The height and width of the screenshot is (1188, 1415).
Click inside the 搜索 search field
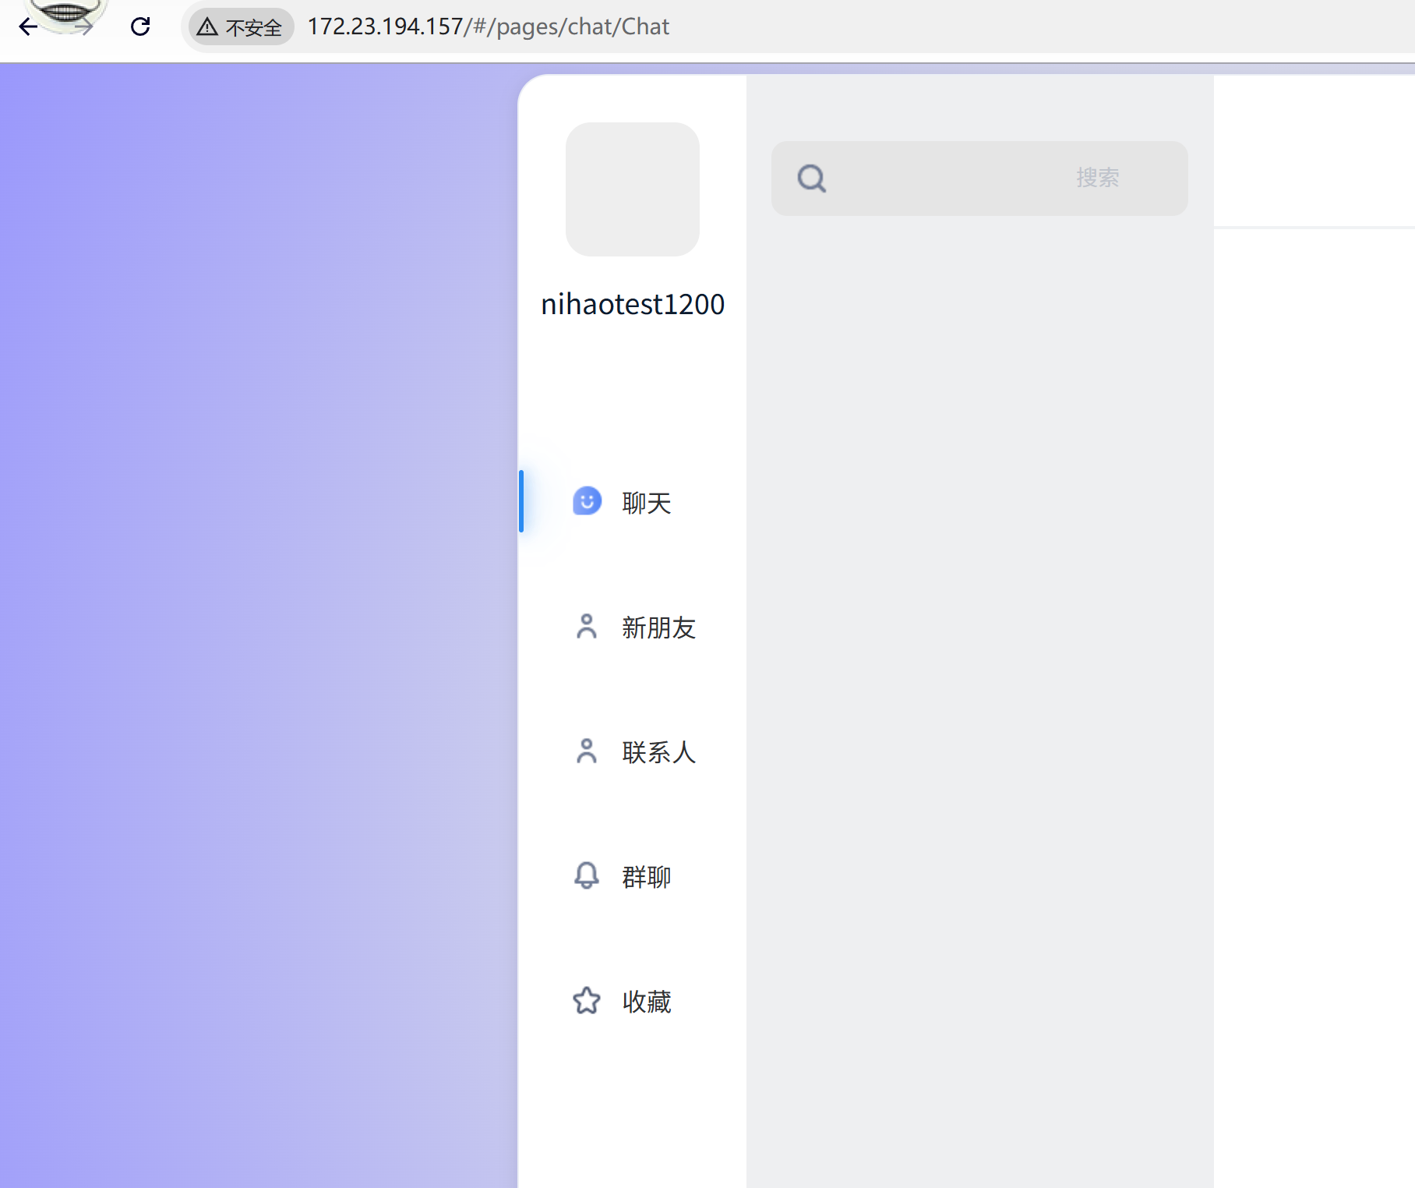click(978, 178)
